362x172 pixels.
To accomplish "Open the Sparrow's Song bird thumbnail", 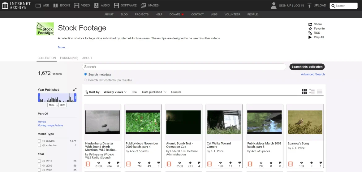I will click(x=305, y=122).
